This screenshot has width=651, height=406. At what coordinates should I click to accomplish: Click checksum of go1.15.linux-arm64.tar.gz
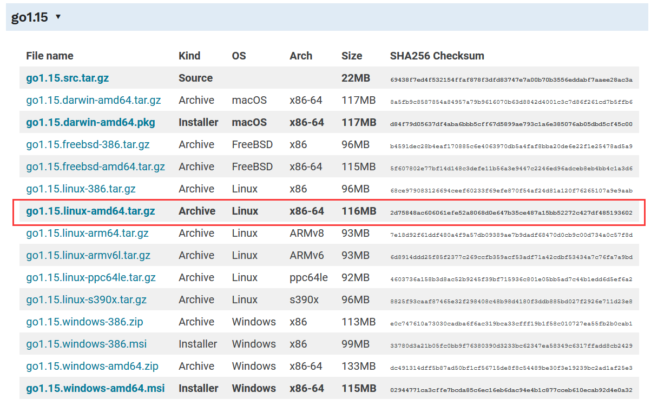pyautogui.click(x=511, y=235)
